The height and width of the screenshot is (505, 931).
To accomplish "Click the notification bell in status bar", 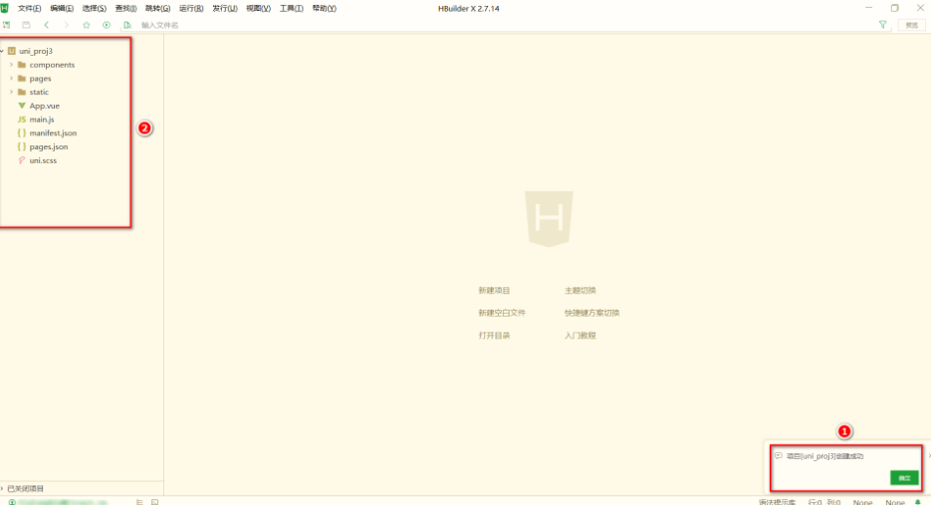I will pyautogui.click(x=918, y=502).
